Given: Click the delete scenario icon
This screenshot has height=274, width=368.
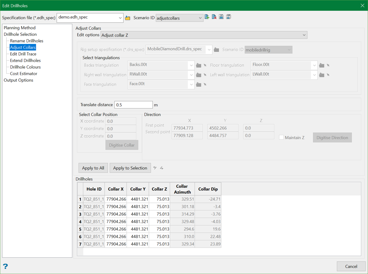Looking at the screenshot, I should pos(214,17).
